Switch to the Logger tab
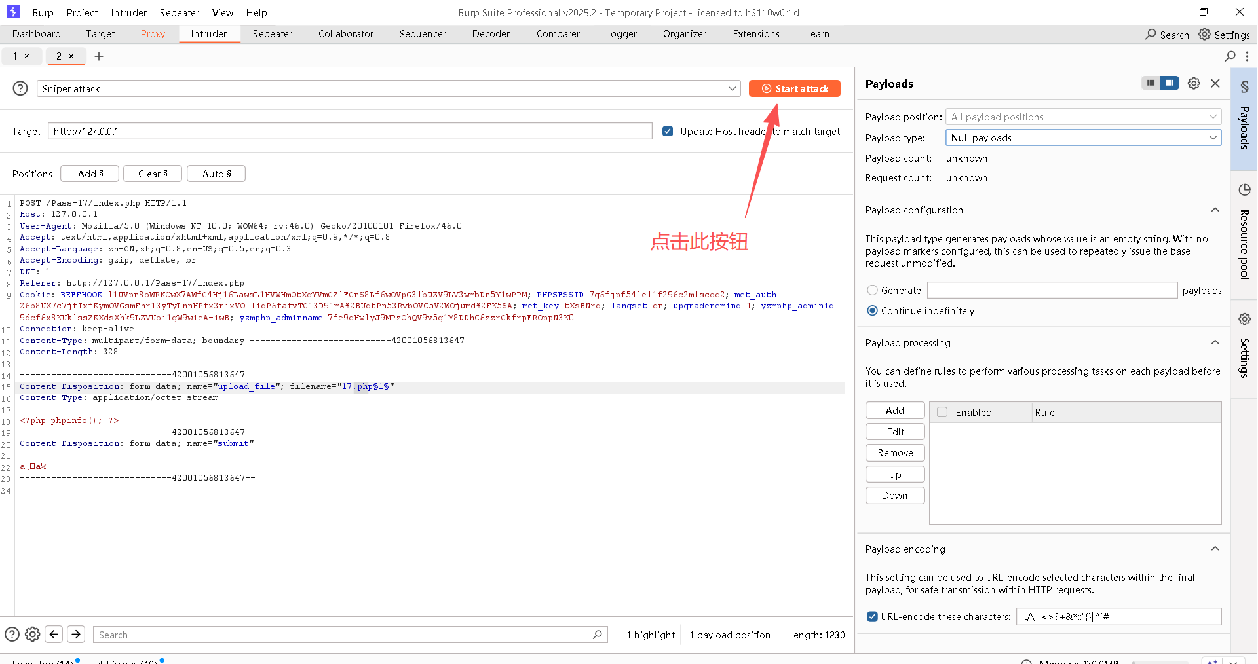The height and width of the screenshot is (664, 1258). (x=620, y=34)
